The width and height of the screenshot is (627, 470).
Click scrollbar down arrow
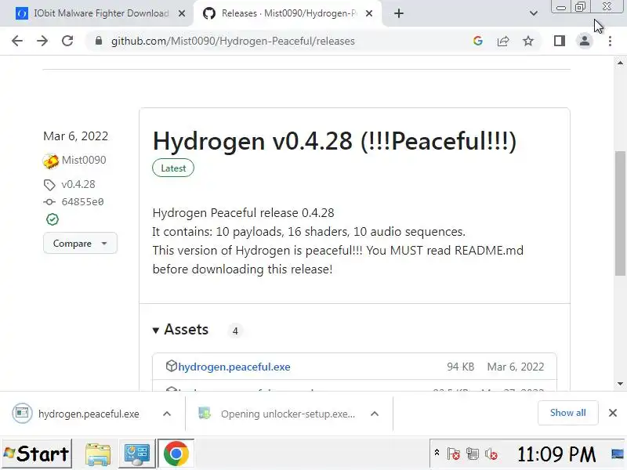coord(620,384)
